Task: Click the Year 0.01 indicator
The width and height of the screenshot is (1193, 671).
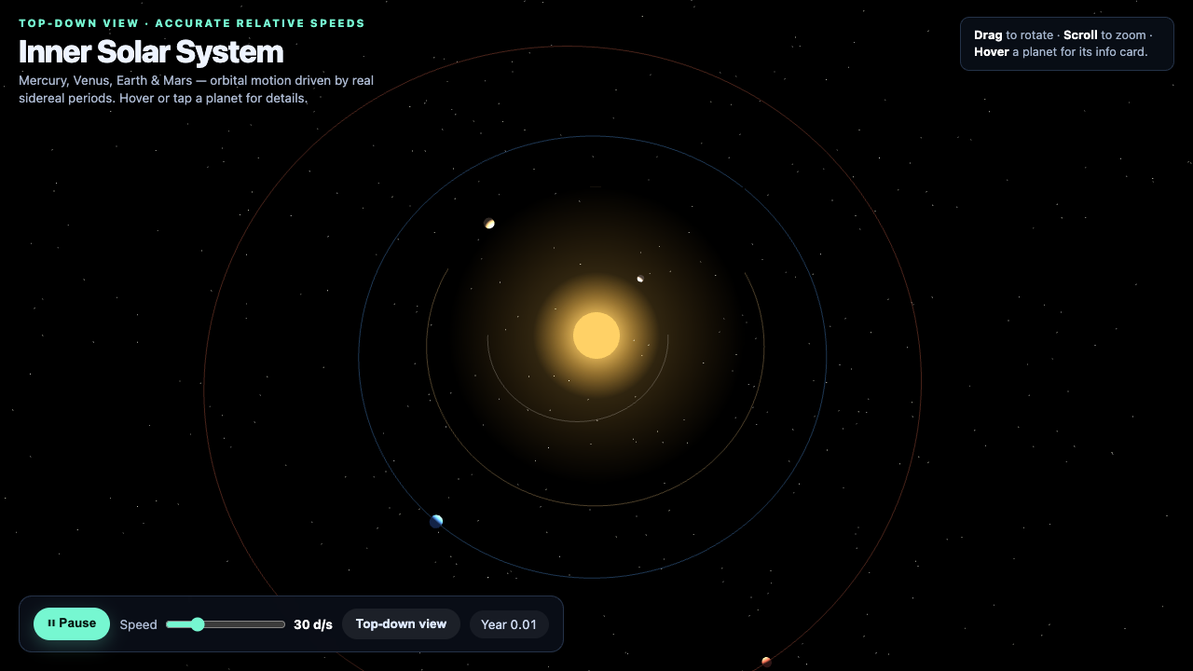Action: [x=509, y=624]
